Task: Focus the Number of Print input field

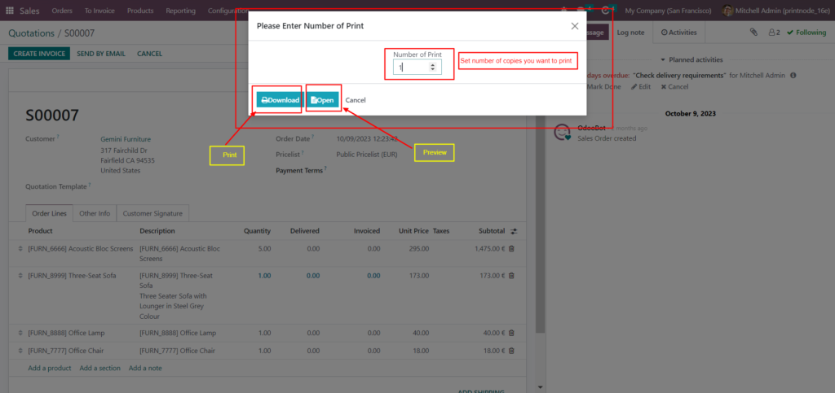Action: 417,67
